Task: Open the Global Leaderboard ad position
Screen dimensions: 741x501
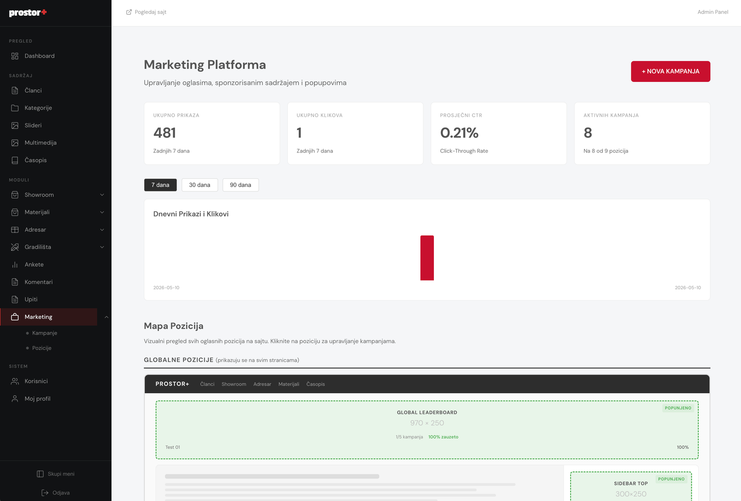Action: (427, 430)
